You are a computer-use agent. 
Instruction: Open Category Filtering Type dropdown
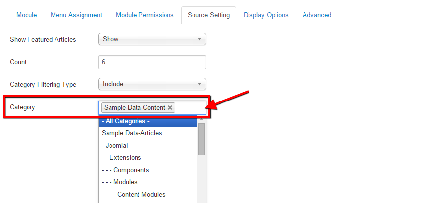(152, 84)
